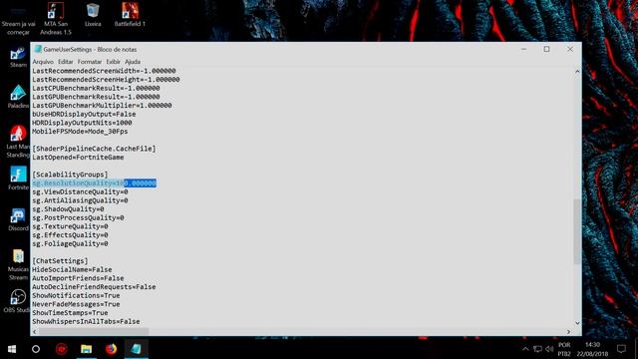
Task: Click the highlighted sg.ResolutionQuality line
Action: pyautogui.click(x=94, y=183)
